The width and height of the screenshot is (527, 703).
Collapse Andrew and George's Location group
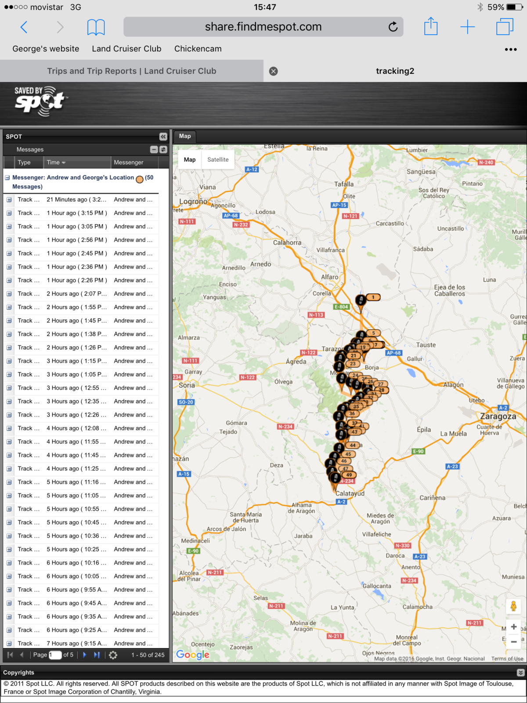point(7,178)
